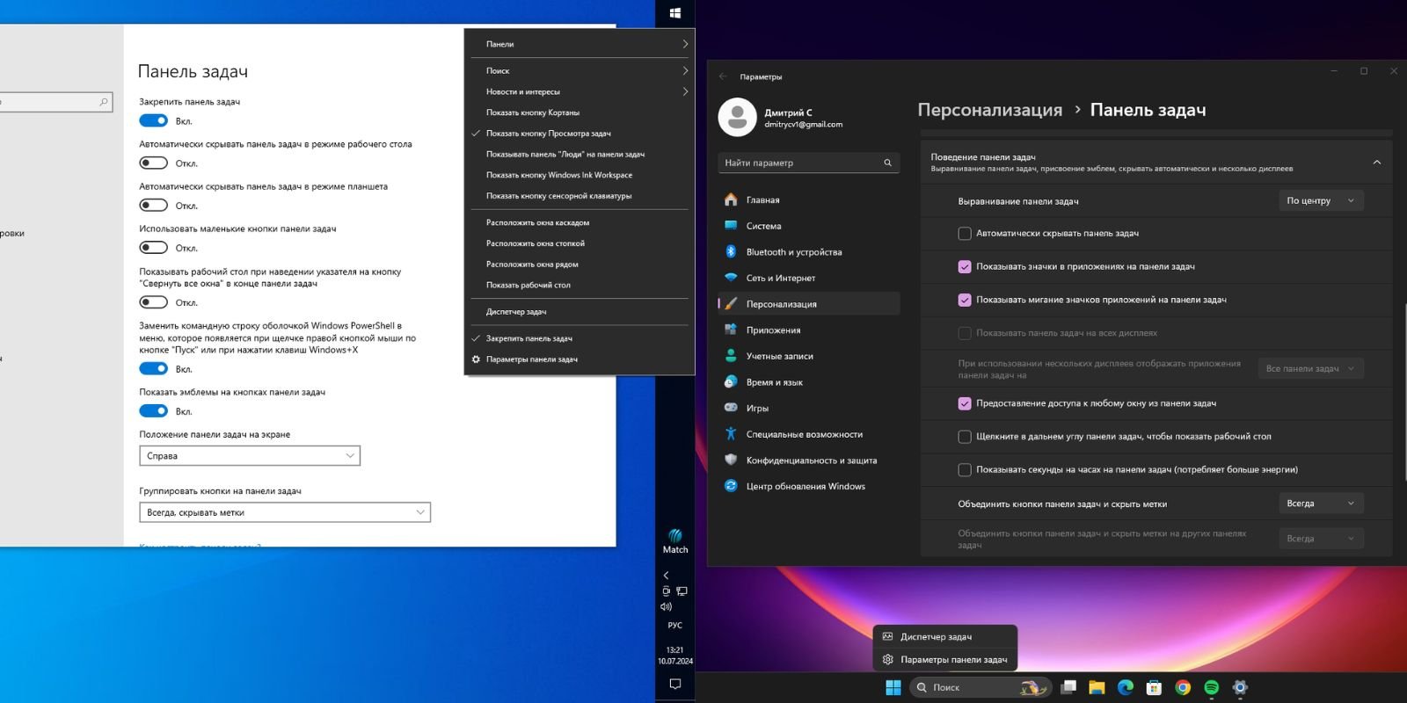Check Автоматически скрывать панель задач checkbox

(x=965, y=234)
